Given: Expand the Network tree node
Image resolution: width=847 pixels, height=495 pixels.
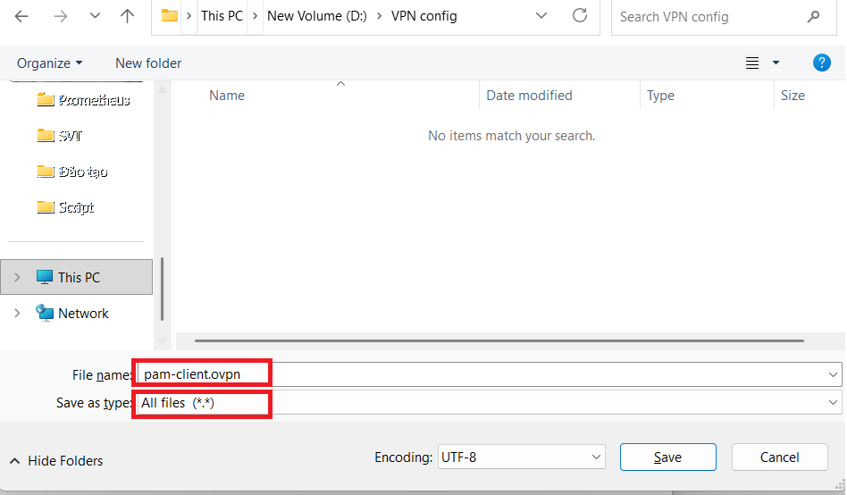Looking at the screenshot, I should [x=17, y=314].
